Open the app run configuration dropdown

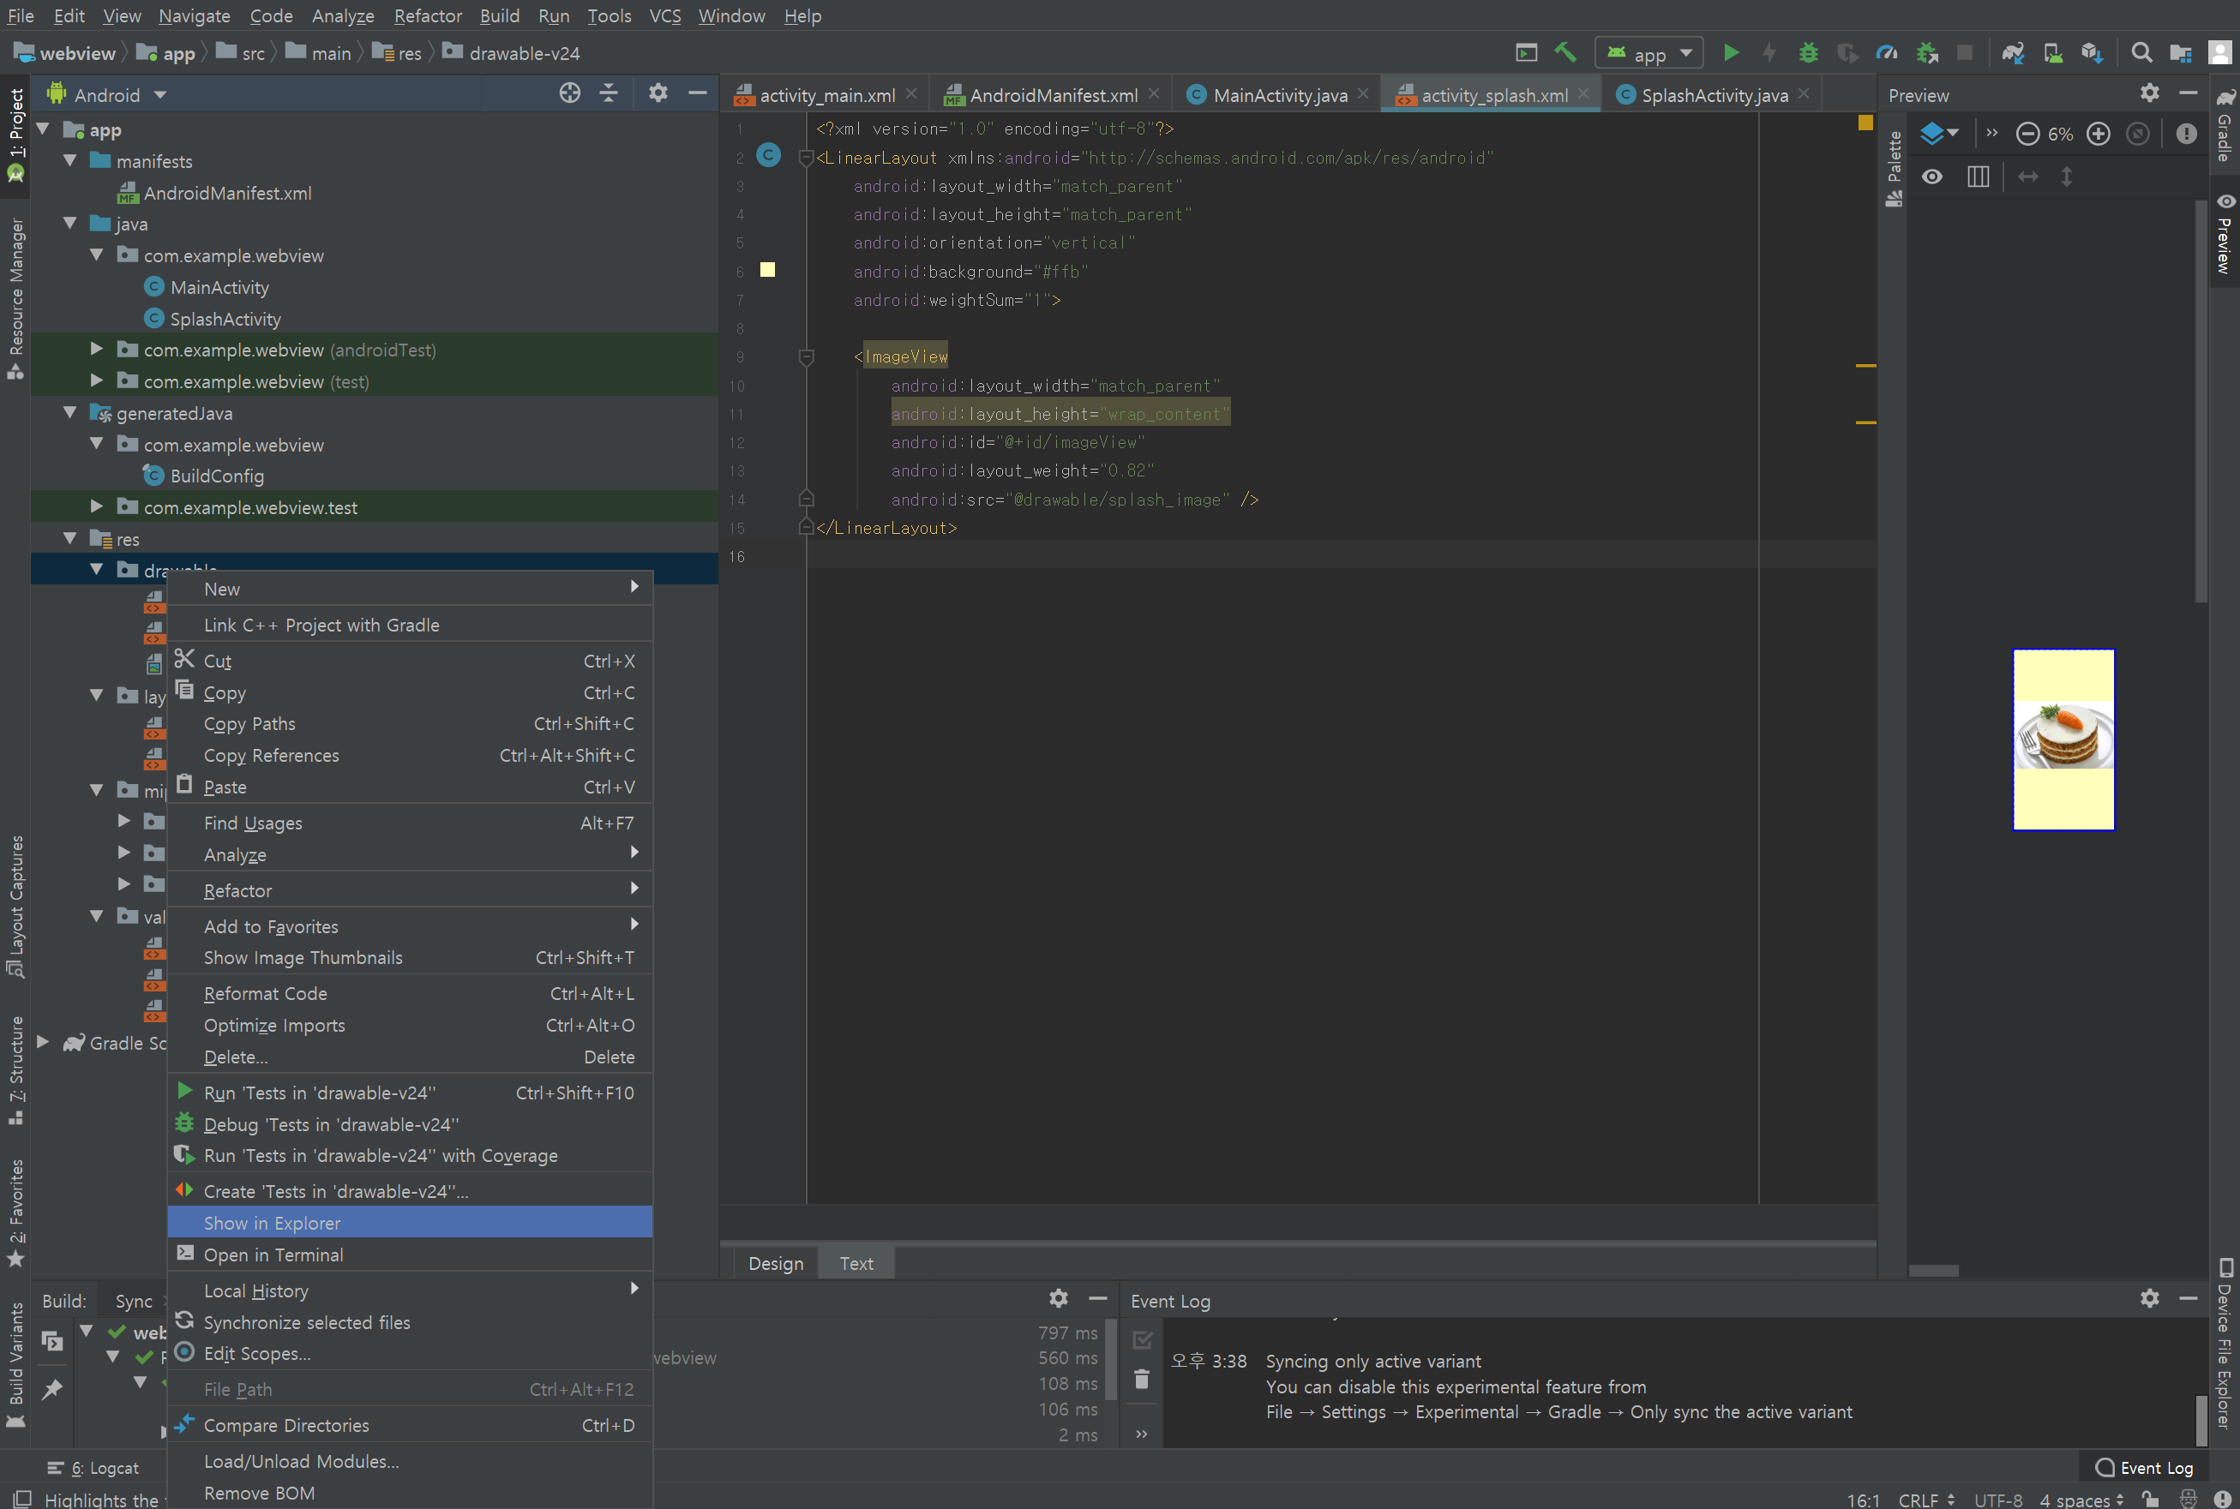pos(1649,53)
